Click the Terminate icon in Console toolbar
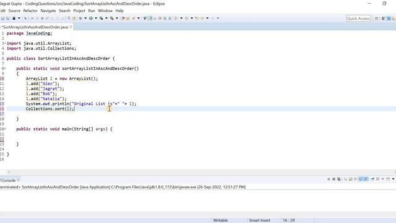This screenshot has width=396, height=223. 329,179
